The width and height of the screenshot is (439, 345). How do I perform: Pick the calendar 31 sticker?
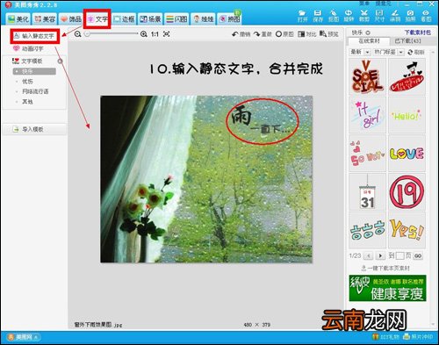tap(368, 192)
